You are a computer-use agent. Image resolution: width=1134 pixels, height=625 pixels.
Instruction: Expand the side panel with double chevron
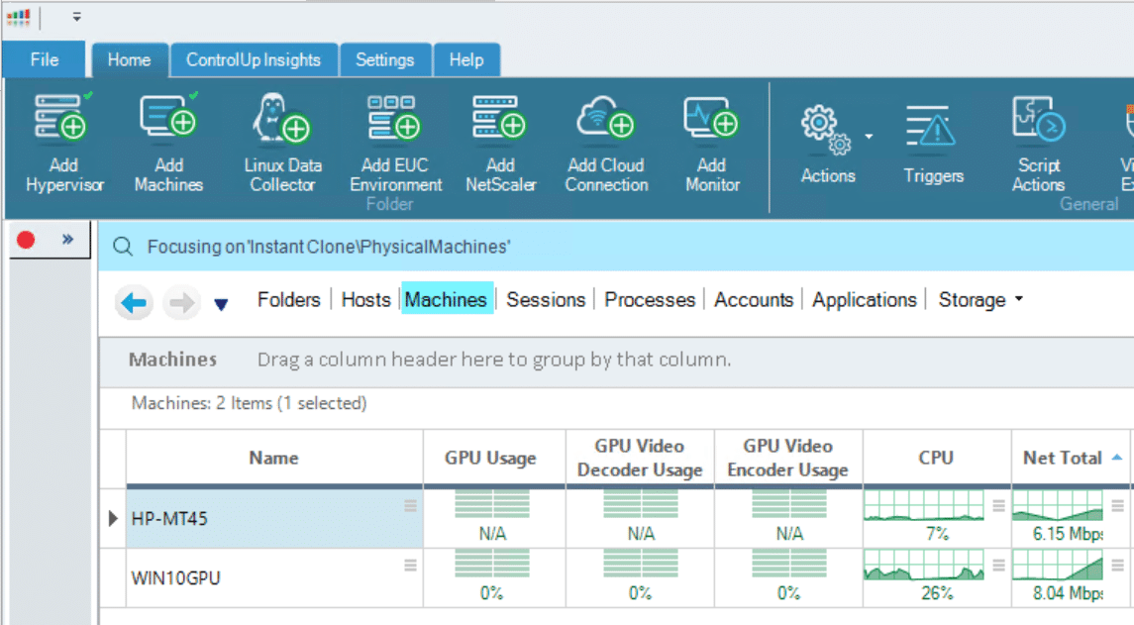(68, 239)
